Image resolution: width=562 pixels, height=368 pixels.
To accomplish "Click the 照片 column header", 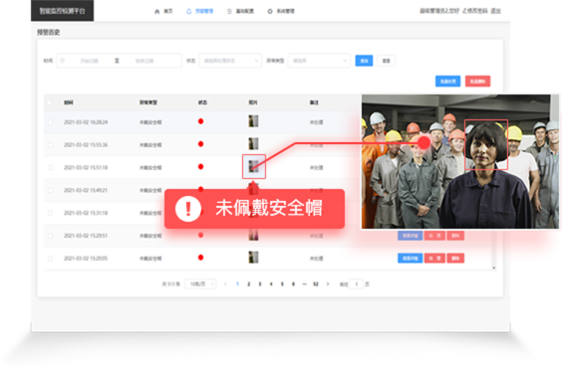I will (253, 102).
